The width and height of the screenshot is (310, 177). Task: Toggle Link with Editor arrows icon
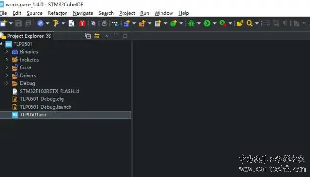[97, 36]
